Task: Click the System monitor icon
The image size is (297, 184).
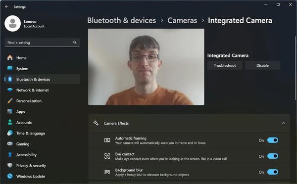Action: point(10,68)
